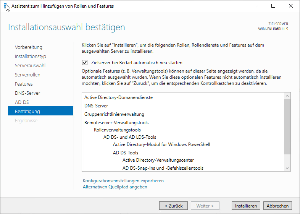300x214 pixels.
Task: Select AD DS-Tools list entry
Action: click(x=126, y=153)
